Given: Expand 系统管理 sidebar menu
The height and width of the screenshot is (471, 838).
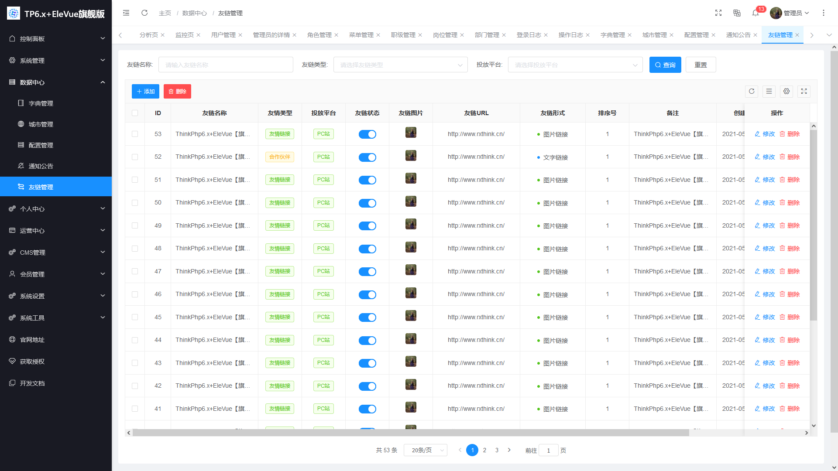Looking at the screenshot, I should pyautogui.click(x=56, y=61).
